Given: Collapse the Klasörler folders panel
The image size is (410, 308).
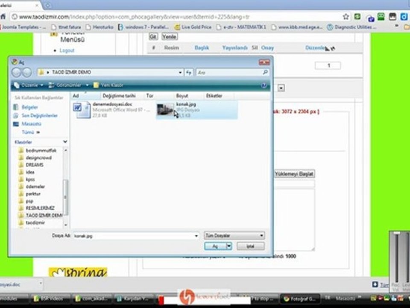Looking at the screenshot, I should 65,142.
